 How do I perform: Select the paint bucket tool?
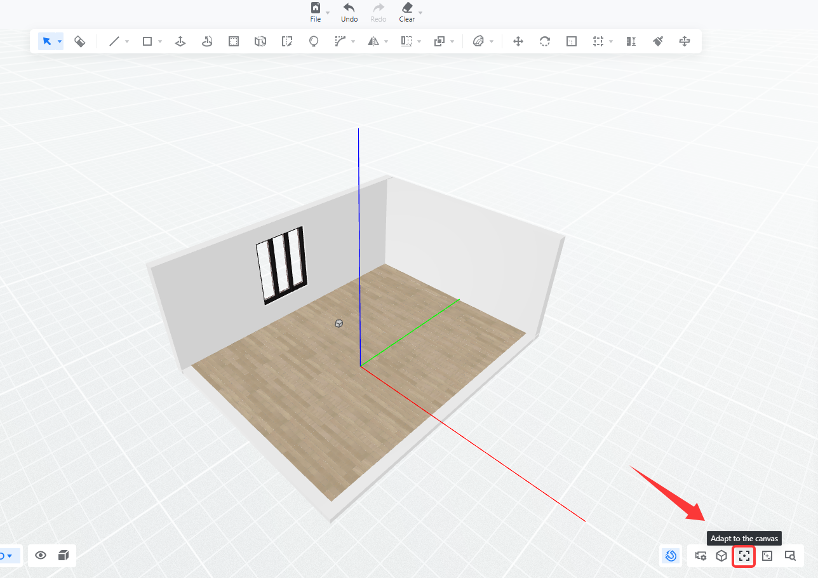point(80,41)
